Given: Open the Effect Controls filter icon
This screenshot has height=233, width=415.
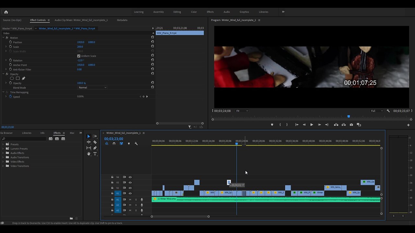Looking at the screenshot, I should point(190,127).
